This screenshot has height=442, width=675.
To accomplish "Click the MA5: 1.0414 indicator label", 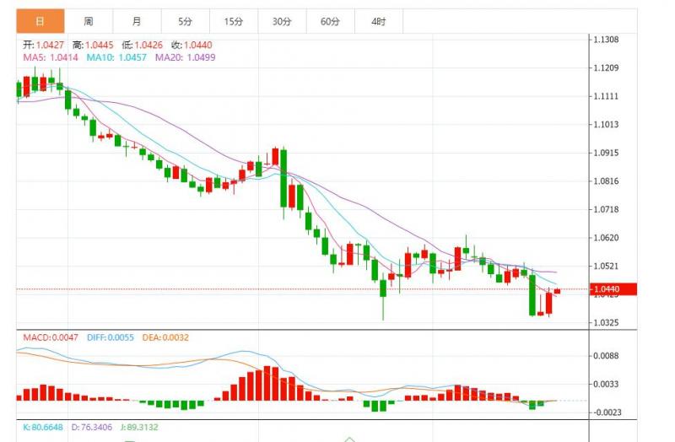I will pyautogui.click(x=51, y=57).
